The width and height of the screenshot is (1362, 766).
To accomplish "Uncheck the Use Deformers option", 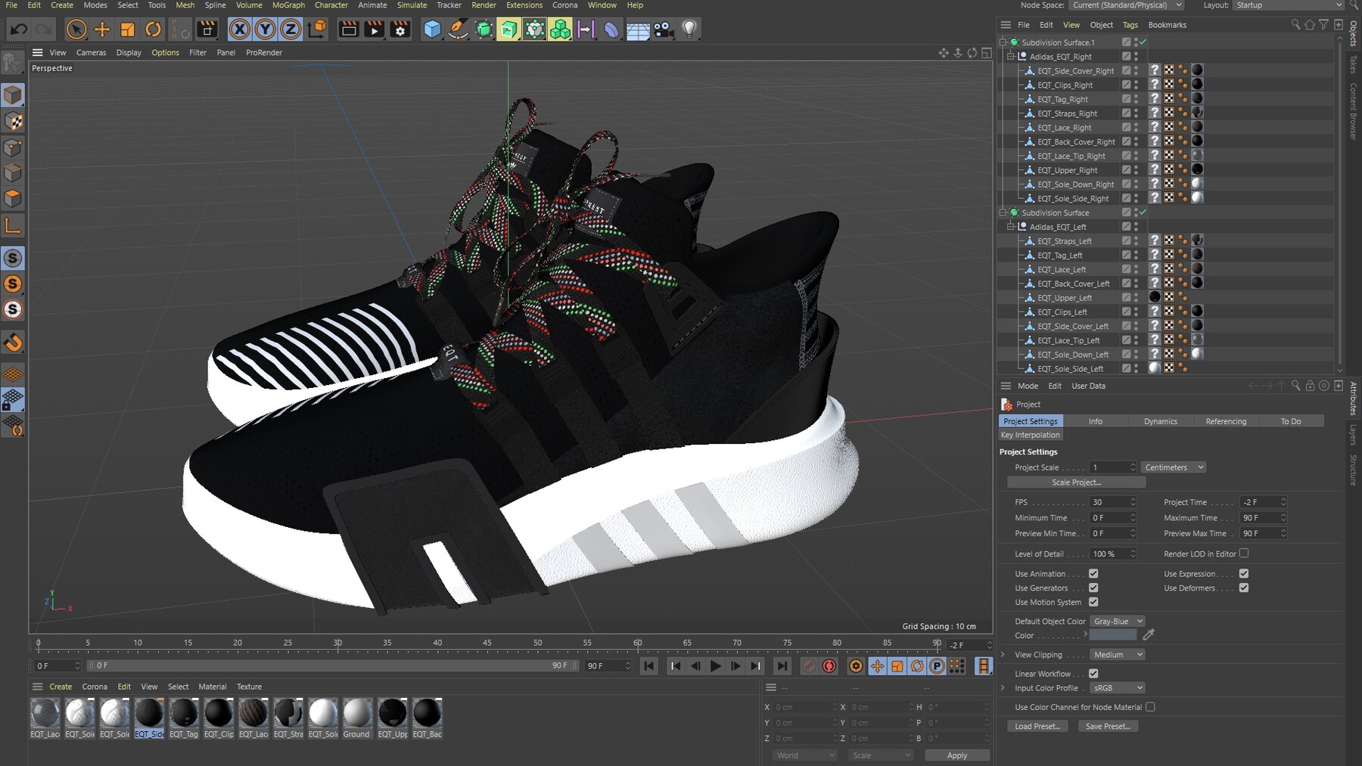I will point(1242,588).
